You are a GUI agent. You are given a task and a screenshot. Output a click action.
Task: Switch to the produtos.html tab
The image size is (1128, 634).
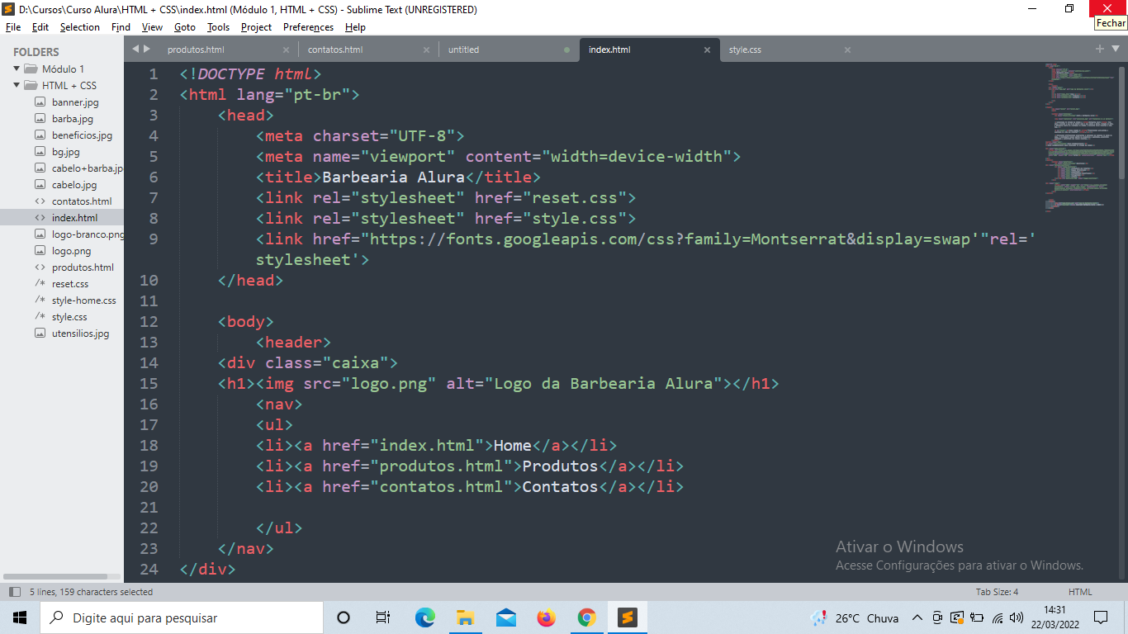point(196,50)
